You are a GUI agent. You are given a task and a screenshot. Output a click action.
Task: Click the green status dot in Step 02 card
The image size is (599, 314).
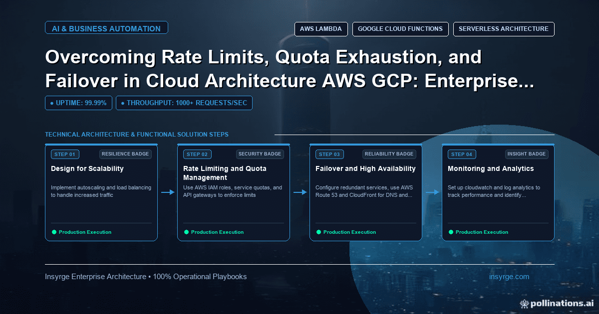point(186,232)
